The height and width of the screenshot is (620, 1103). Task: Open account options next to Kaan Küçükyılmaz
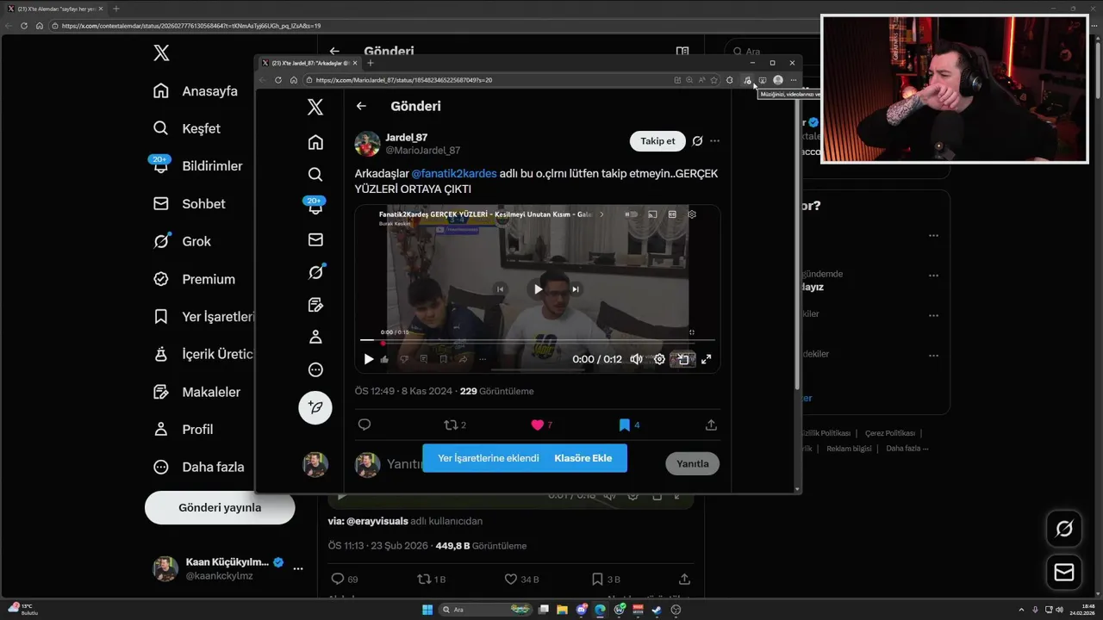point(297,568)
